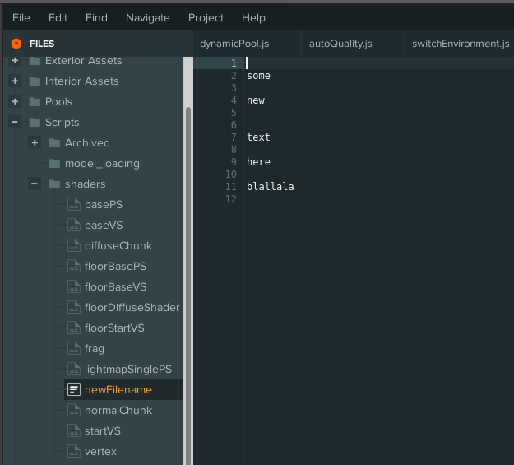Open the File menu
The image size is (514, 465).
[21, 18]
